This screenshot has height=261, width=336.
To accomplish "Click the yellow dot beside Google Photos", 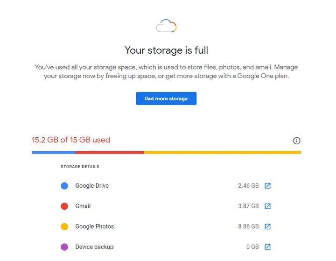I will pos(65,226).
